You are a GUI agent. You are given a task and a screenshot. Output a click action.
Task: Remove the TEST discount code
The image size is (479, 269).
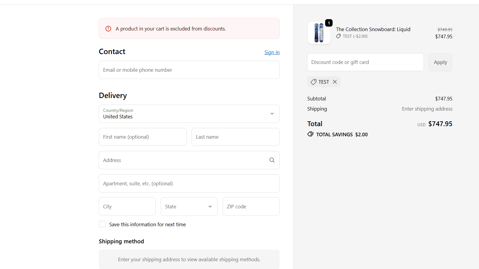coord(335,82)
